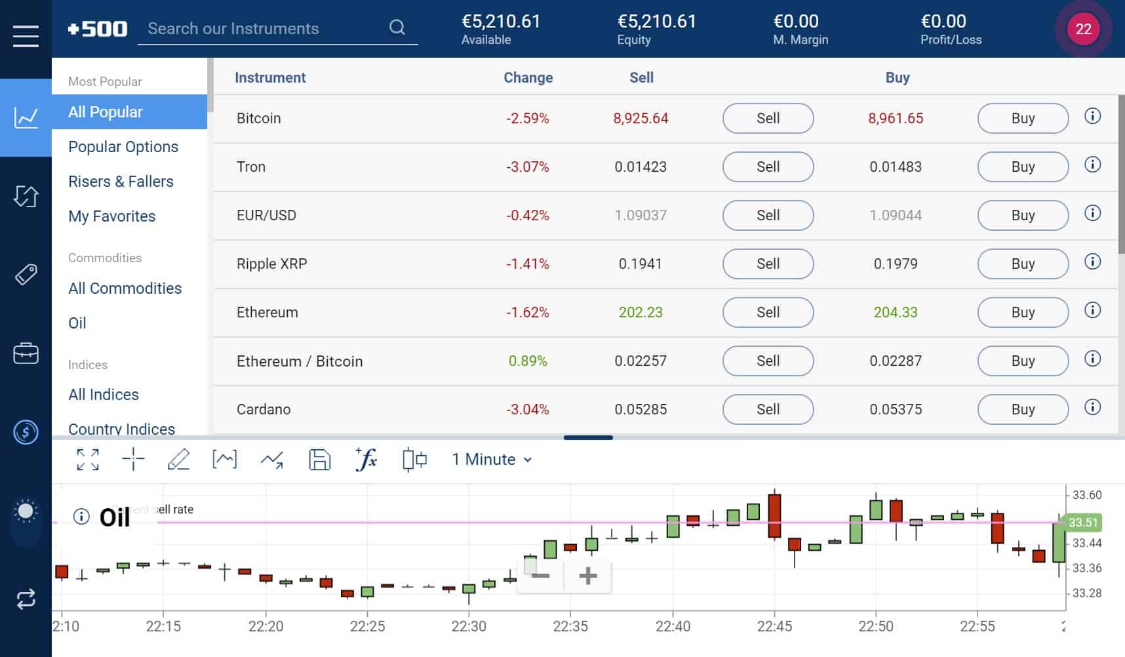The height and width of the screenshot is (657, 1125).
Task: Open the Trade chart icon in sidebar
Action: [26, 117]
